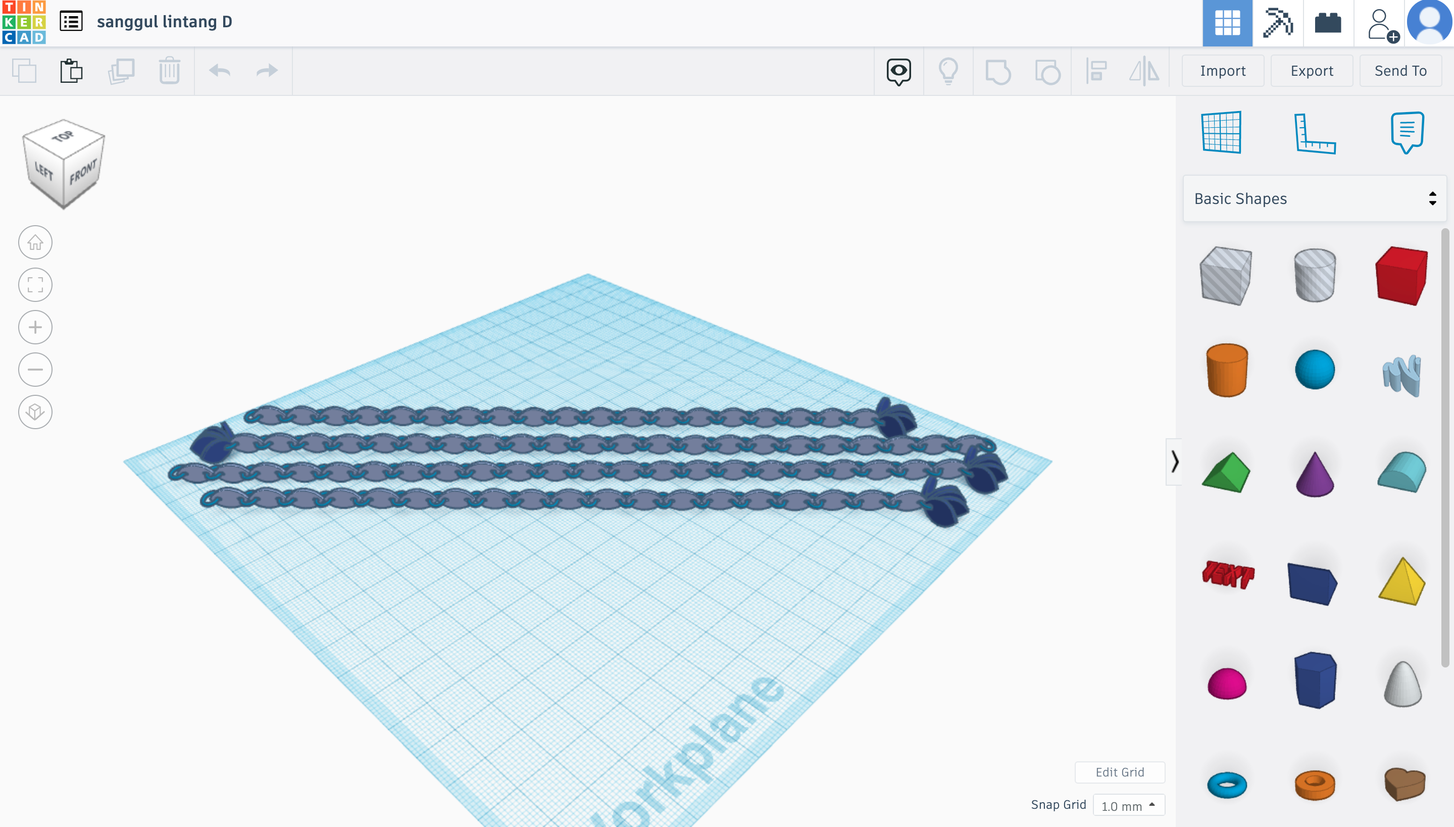
Task: Collapse the shapes panel with the chevron
Action: 1174,461
